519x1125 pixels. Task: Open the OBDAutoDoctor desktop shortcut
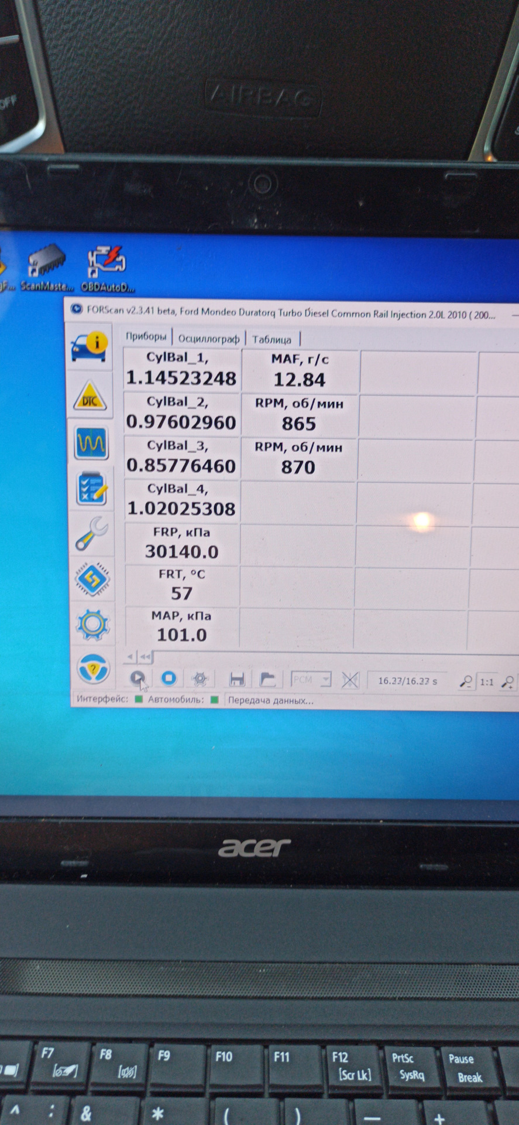click(x=107, y=269)
